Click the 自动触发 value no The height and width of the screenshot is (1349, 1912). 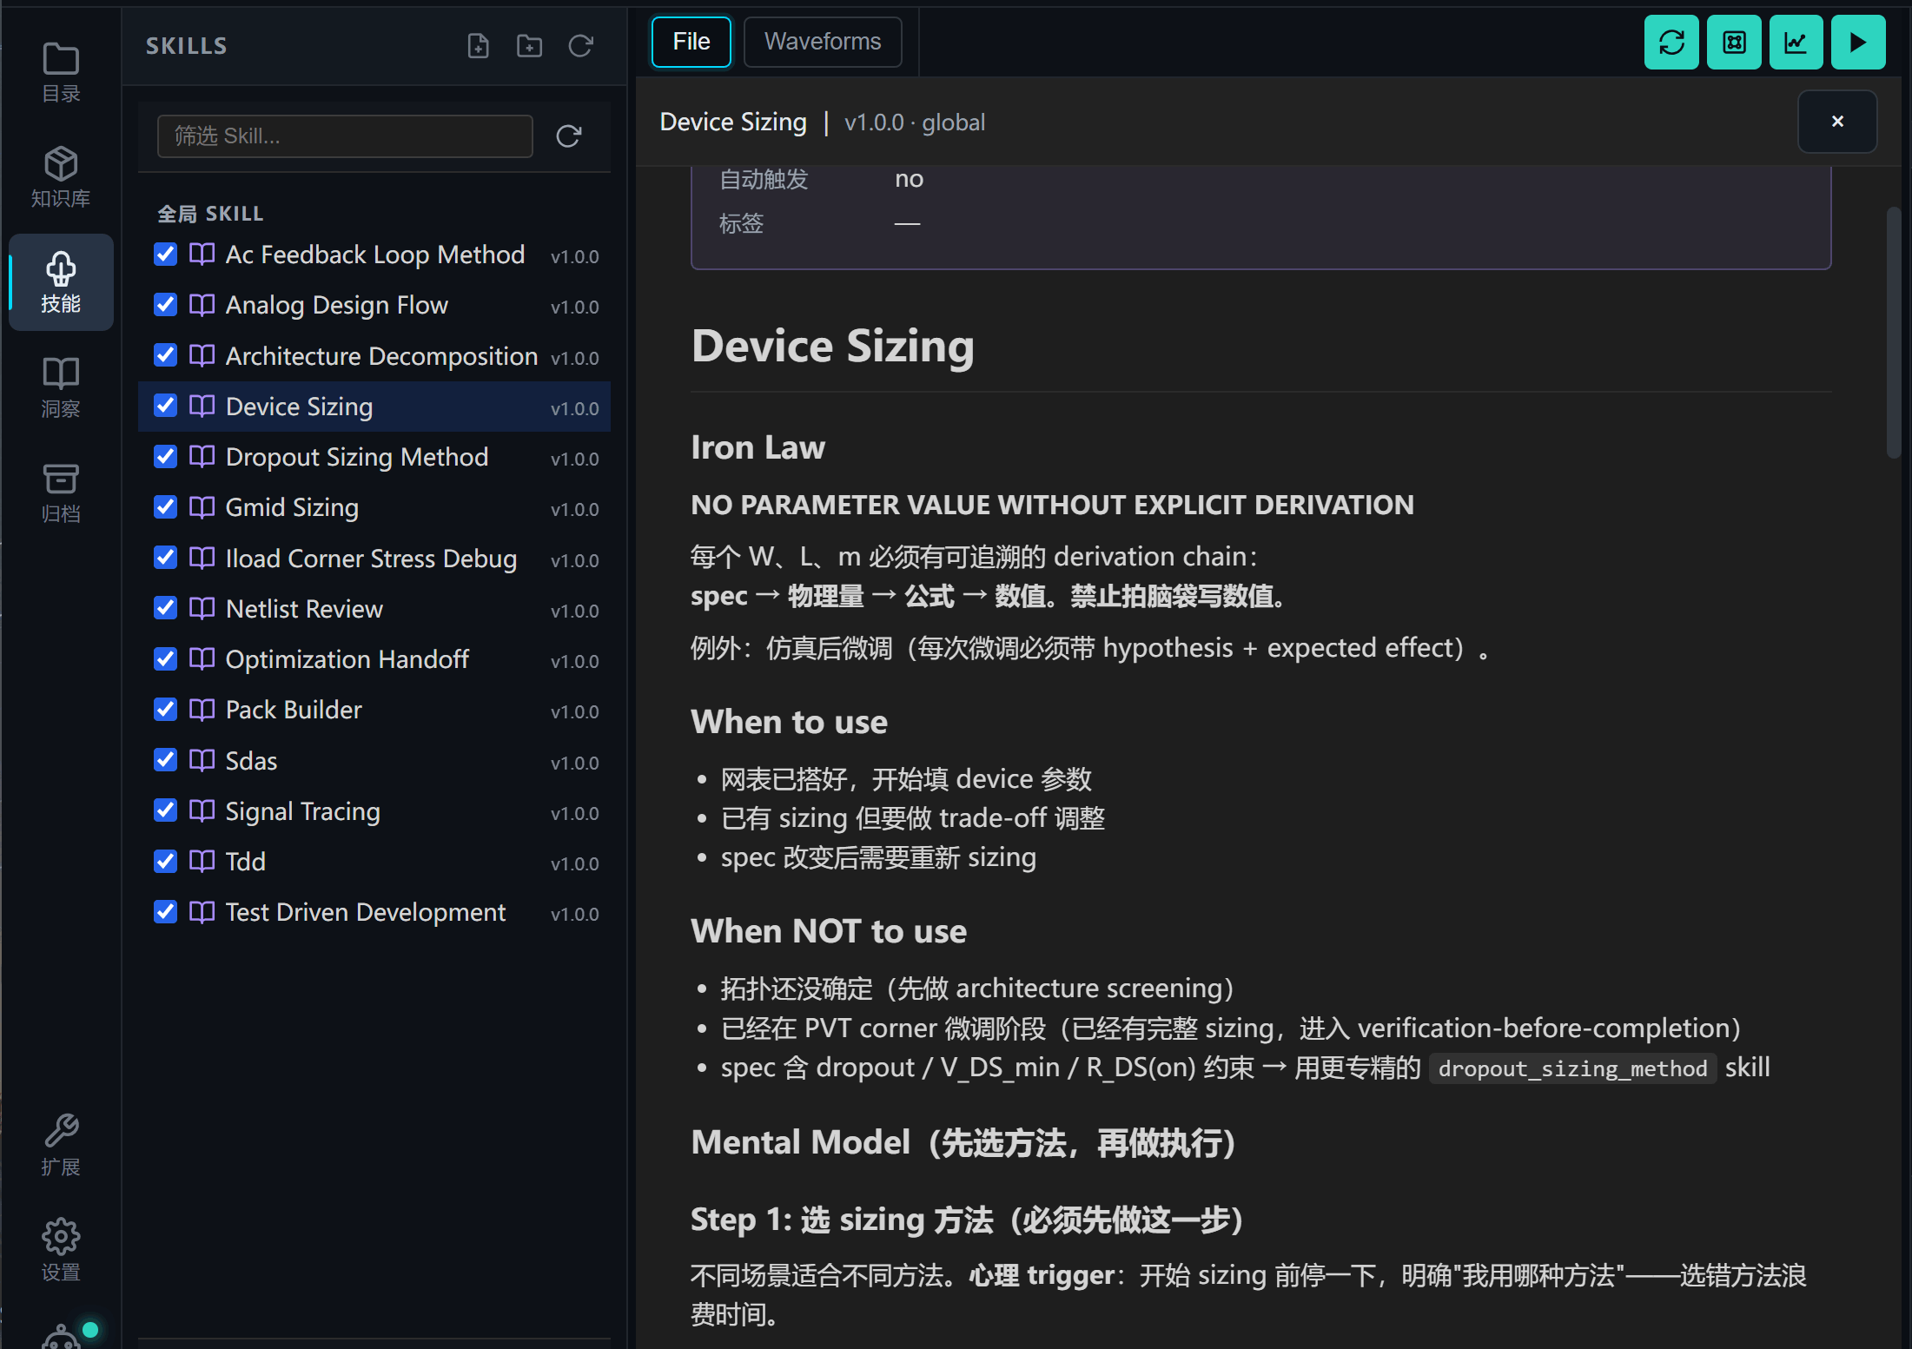click(909, 179)
